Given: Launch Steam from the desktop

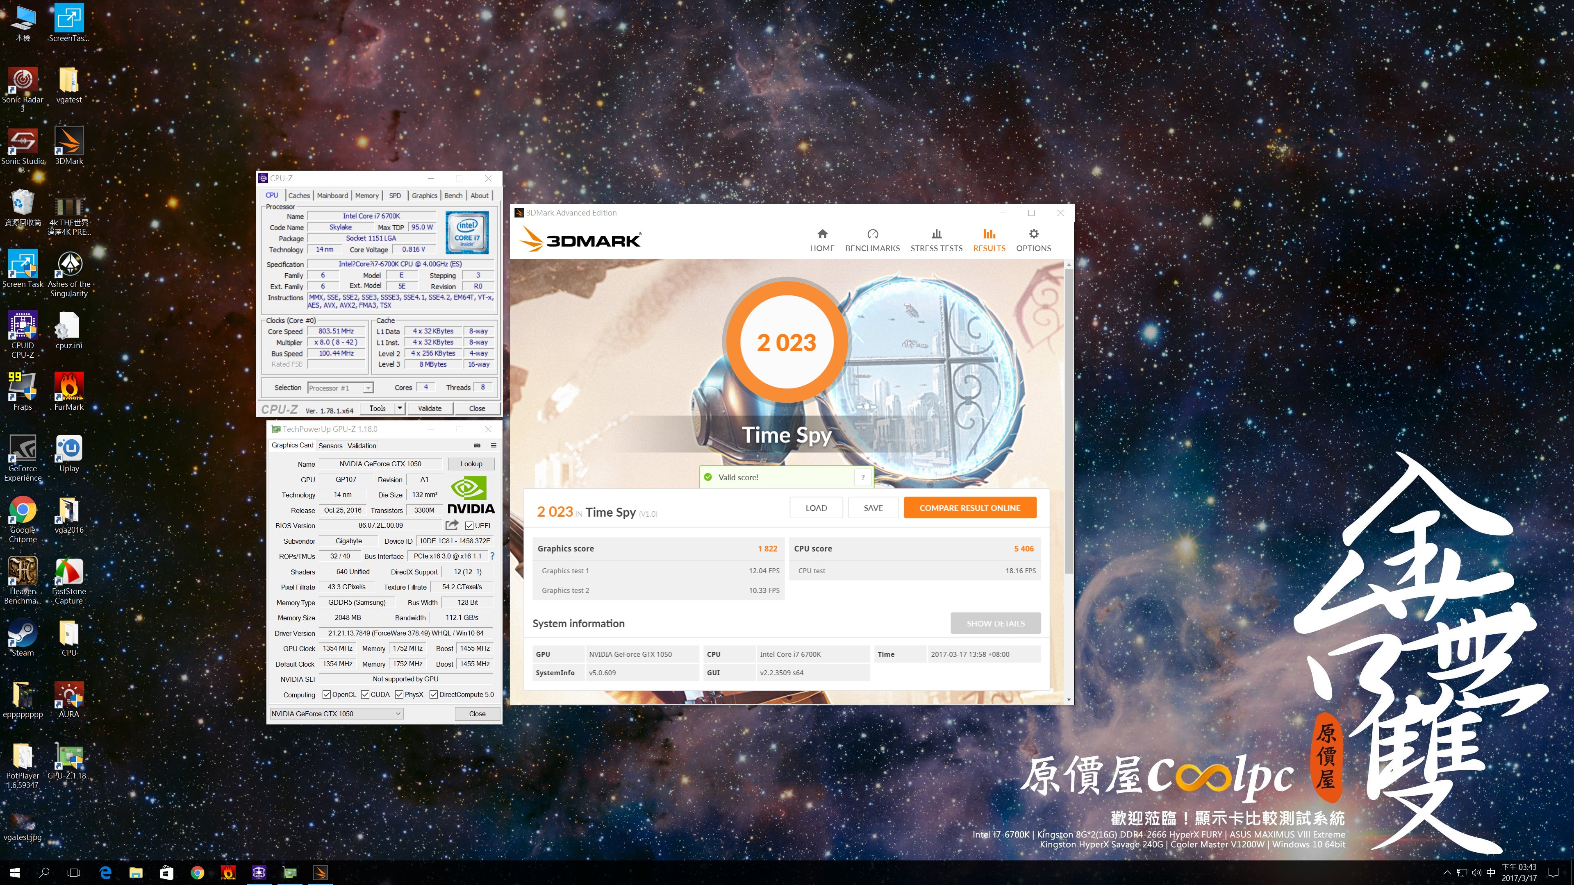Looking at the screenshot, I should point(23,638).
